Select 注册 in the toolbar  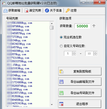click(71, 10)
